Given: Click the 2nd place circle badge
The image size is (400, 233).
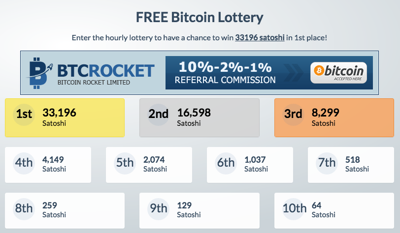Looking at the screenshot, I should 159,115.
